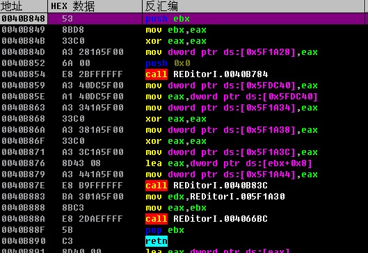Screen dimensions: 368x253
Task: Select address 0040B859
Action: click(23, 85)
